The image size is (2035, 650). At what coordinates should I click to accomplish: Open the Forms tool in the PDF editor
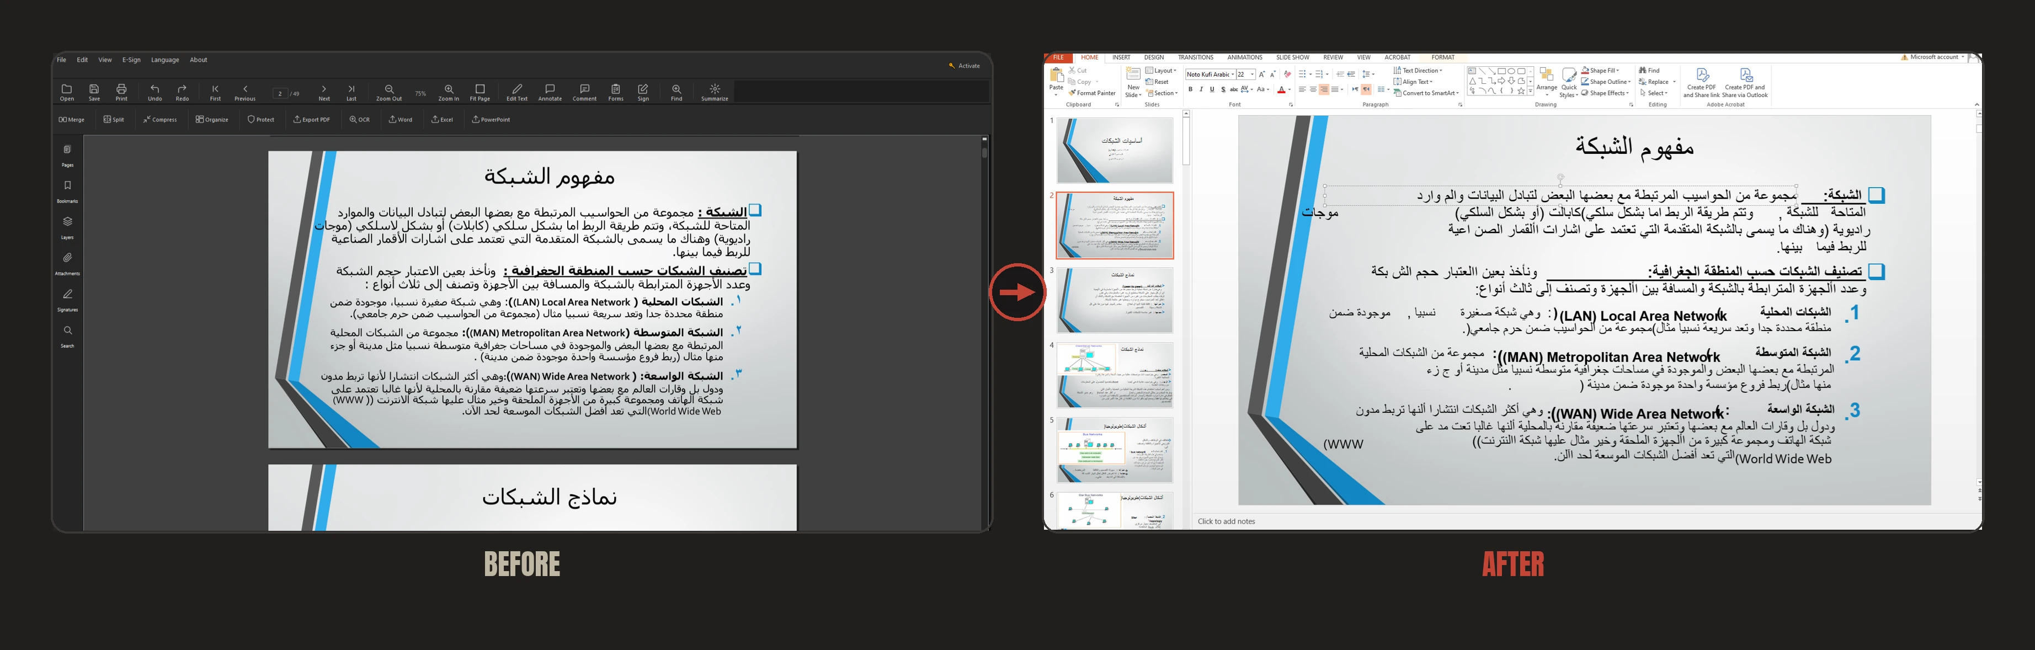[x=616, y=92]
